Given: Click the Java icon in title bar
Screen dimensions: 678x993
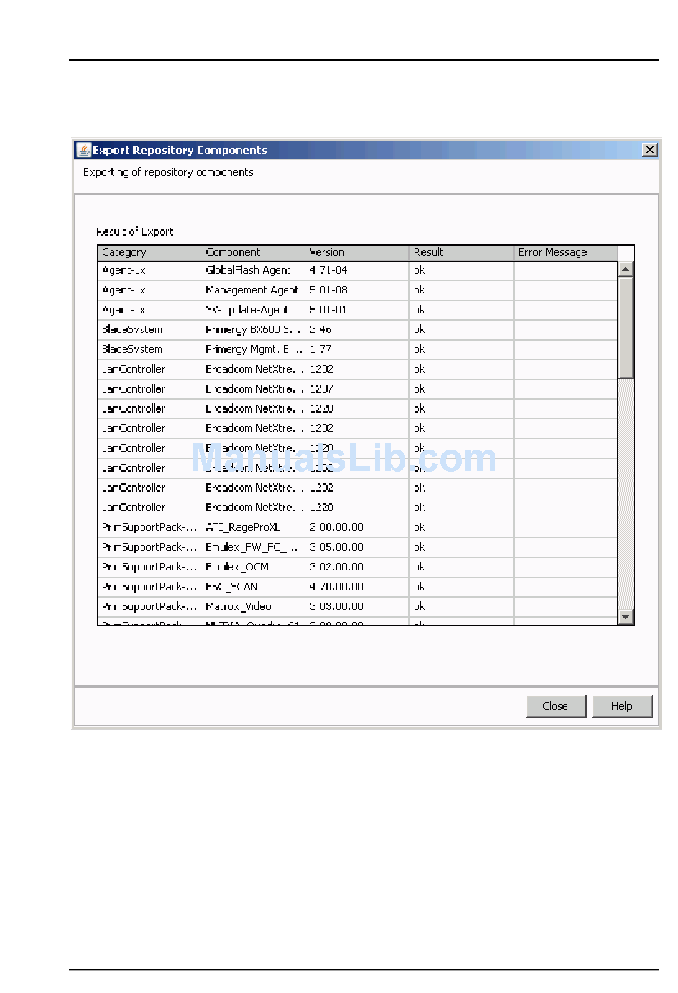Looking at the screenshot, I should (84, 150).
